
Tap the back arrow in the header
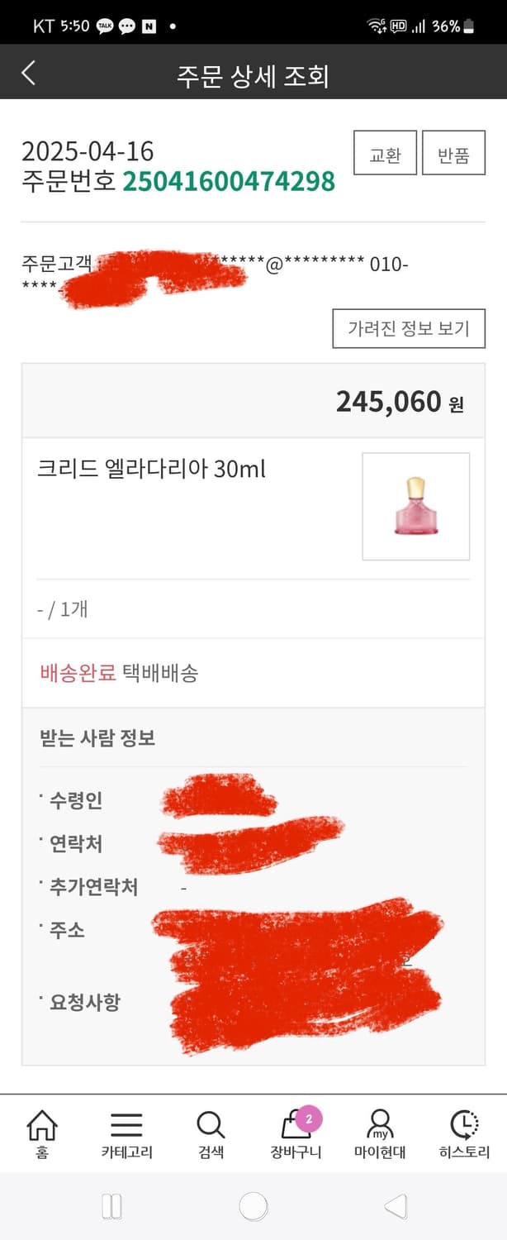point(29,73)
